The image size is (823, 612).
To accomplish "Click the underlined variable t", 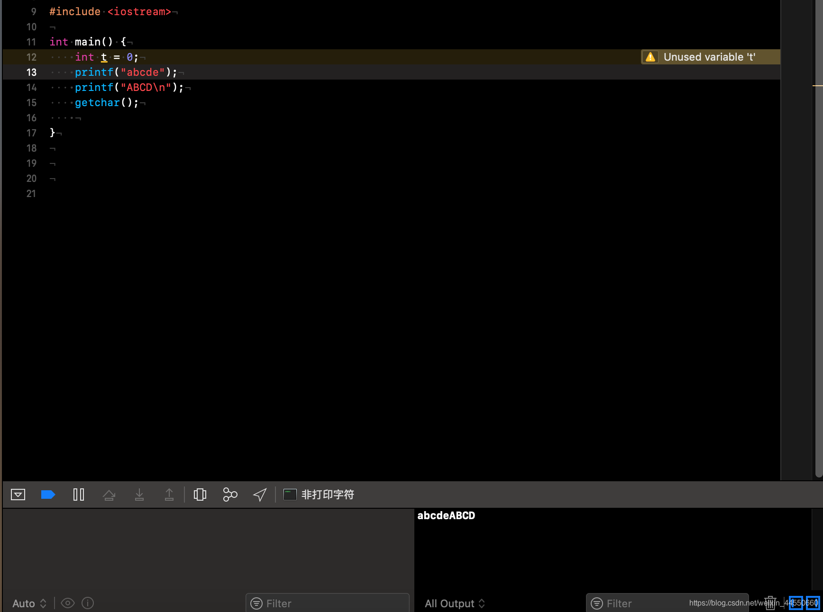I will coord(104,57).
